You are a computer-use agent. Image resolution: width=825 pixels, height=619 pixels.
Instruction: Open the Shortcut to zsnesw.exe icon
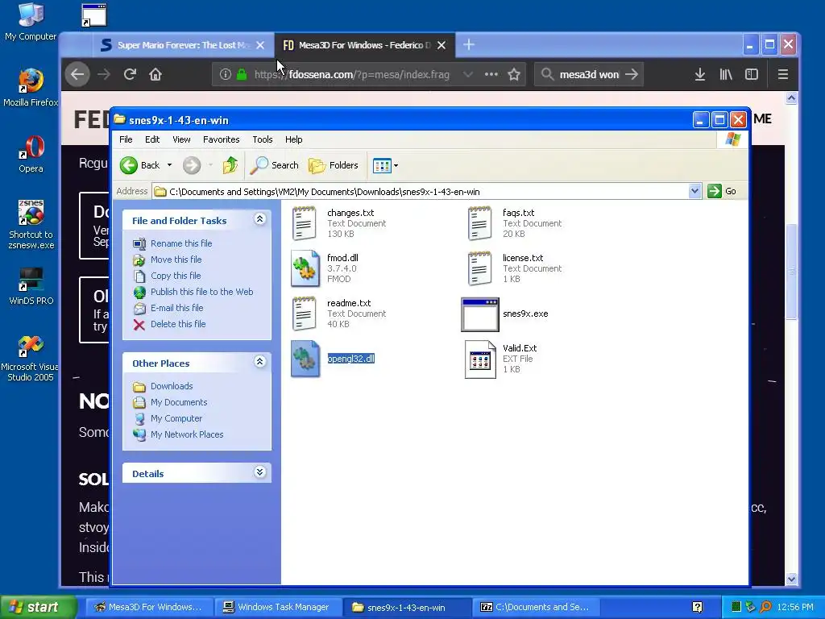point(31,224)
